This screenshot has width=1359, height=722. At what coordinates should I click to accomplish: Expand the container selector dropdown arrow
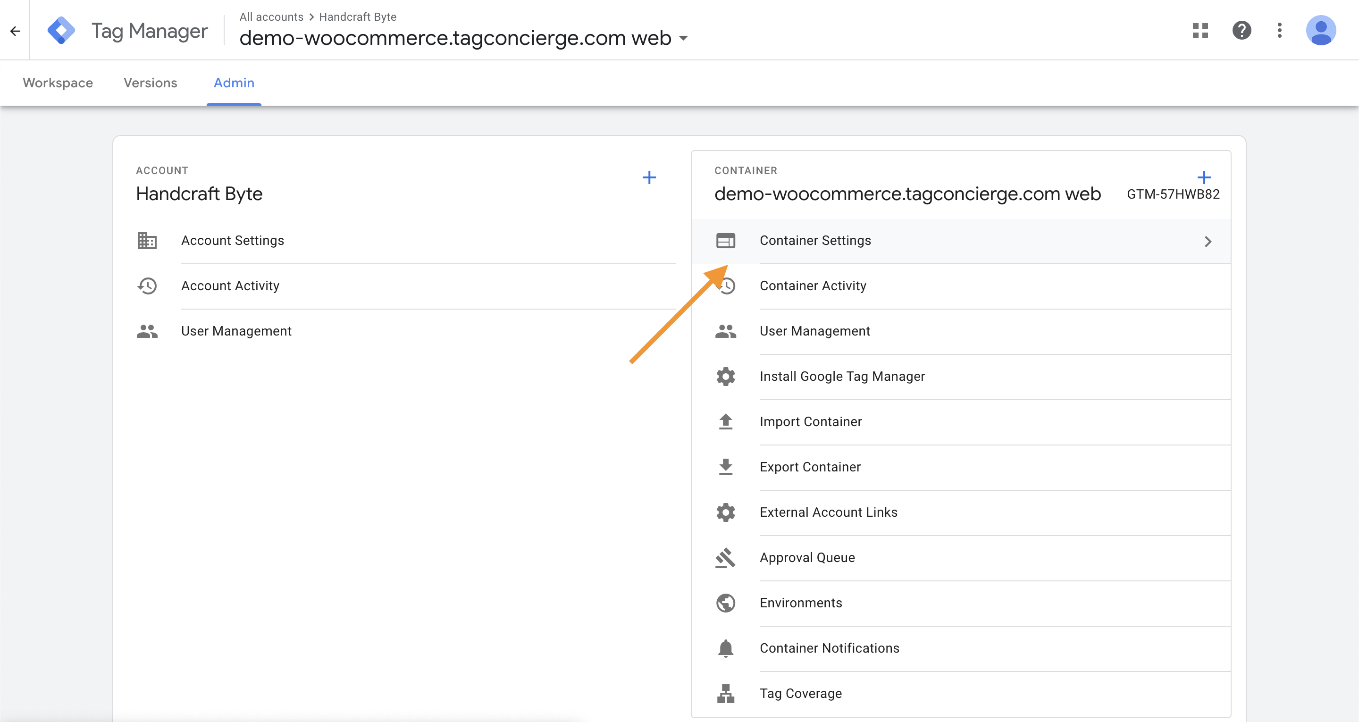683,38
